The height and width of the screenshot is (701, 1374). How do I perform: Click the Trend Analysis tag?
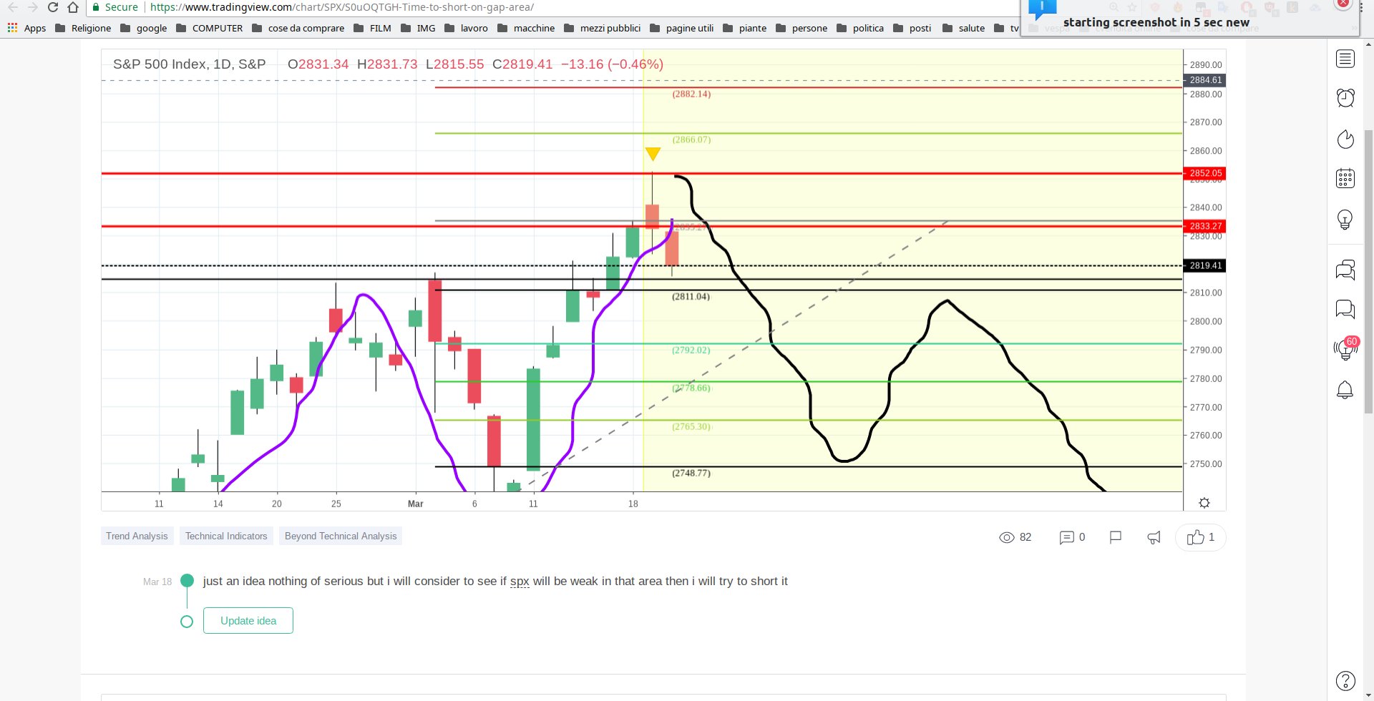tap(137, 536)
